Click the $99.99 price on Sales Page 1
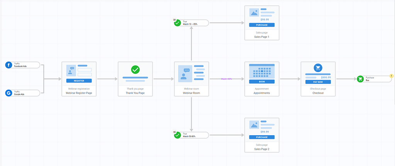The image size is (395, 166). click(264, 20)
